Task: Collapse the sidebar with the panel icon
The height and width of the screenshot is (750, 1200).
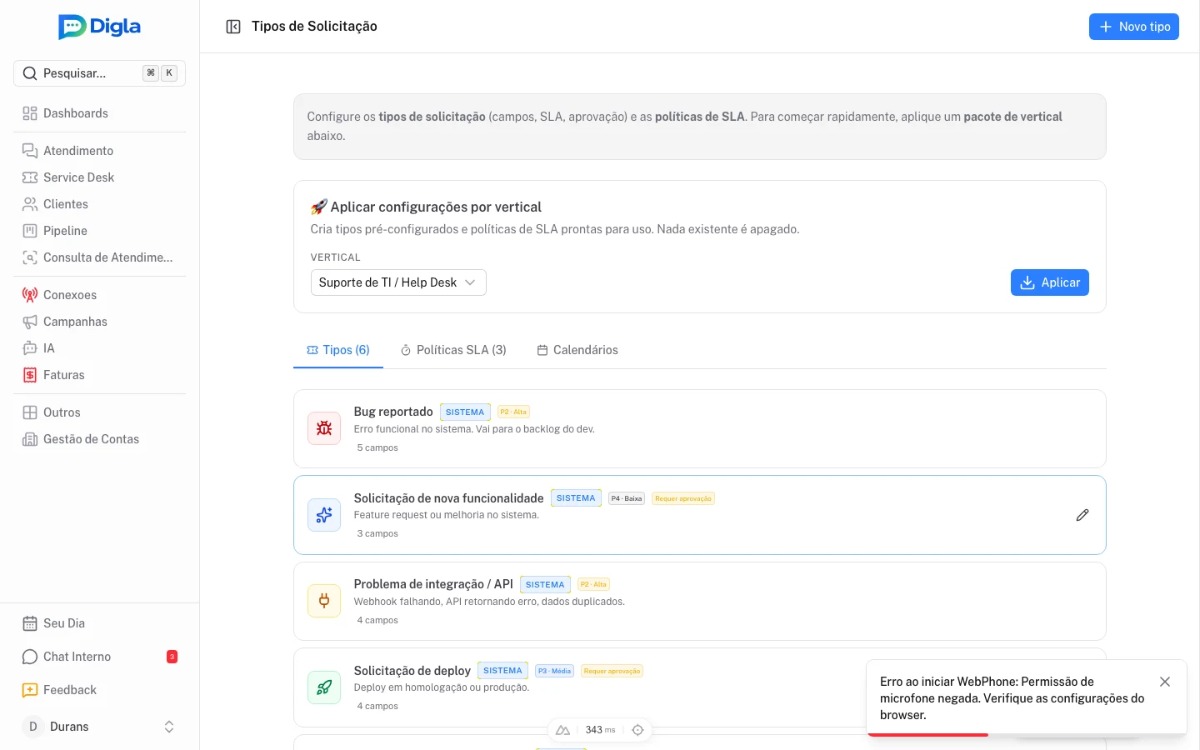Action: 233,27
